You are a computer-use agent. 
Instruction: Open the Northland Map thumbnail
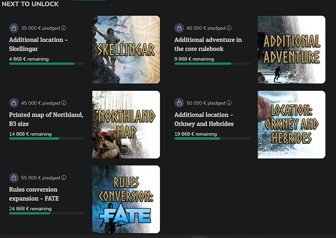point(126,124)
